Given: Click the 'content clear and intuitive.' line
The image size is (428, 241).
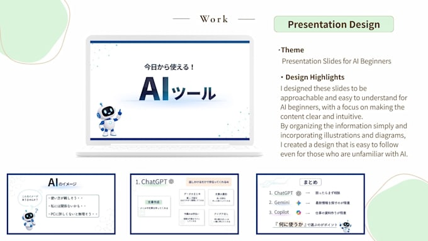Looking at the screenshot, I should click(322, 116).
